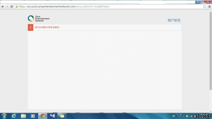Close the Chrome window
212x119 pixels.
click(208, 1)
